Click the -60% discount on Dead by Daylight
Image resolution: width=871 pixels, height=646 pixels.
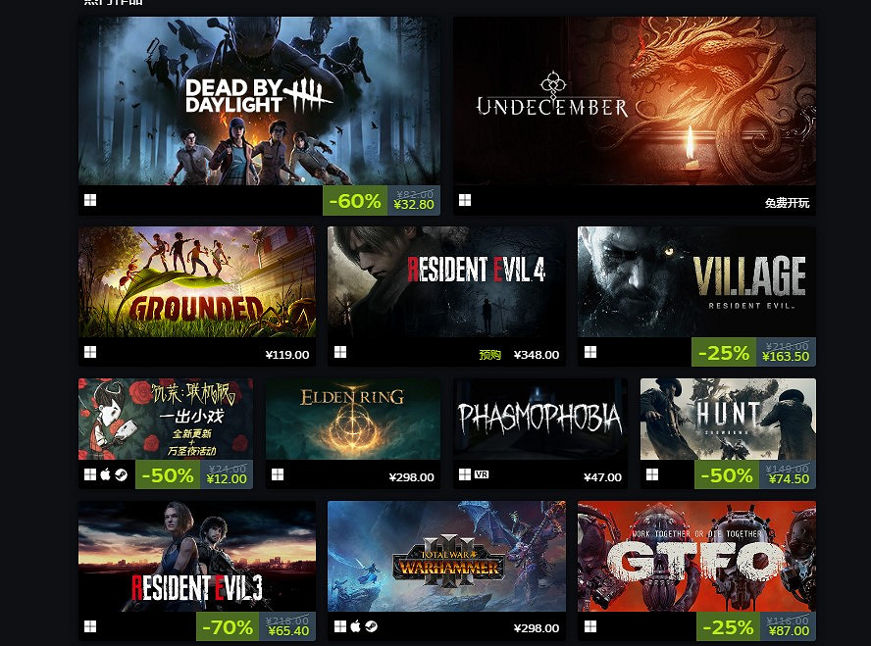[355, 201]
